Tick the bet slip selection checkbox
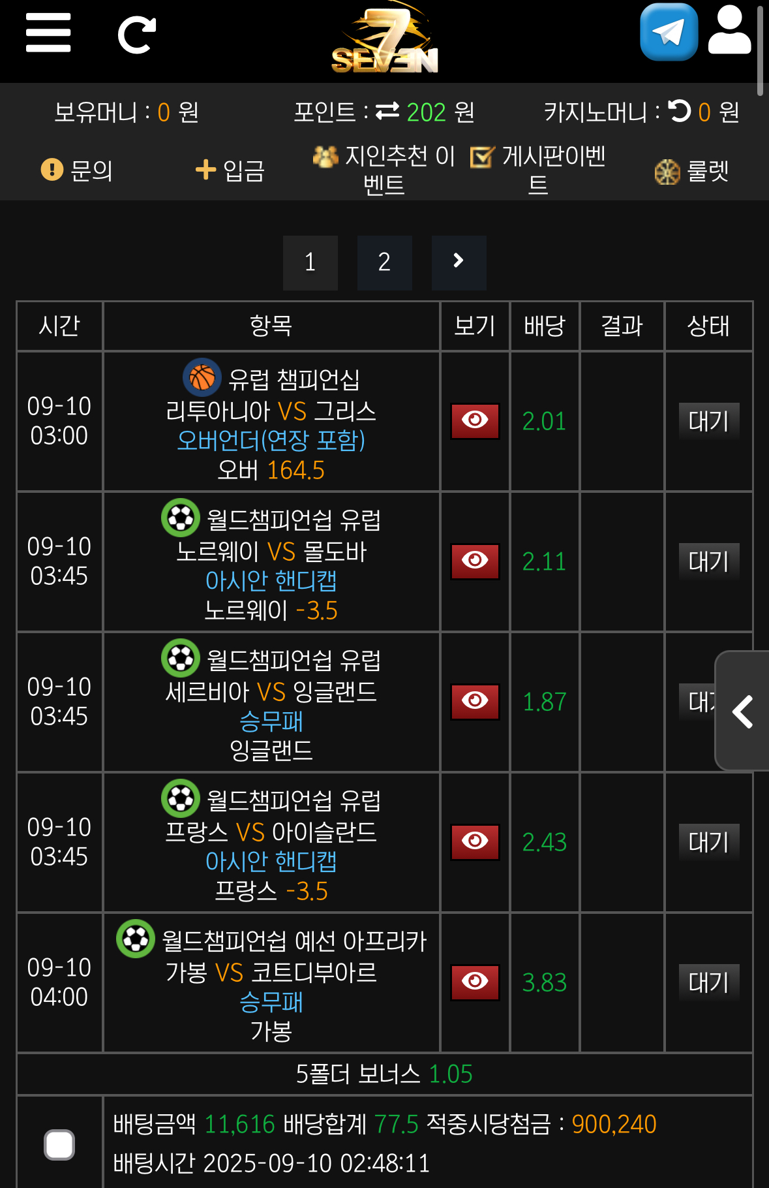 tap(59, 1144)
